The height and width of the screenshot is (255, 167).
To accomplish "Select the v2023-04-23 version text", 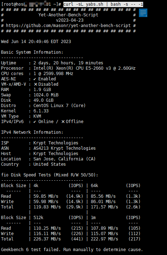I will coord(70,20).
